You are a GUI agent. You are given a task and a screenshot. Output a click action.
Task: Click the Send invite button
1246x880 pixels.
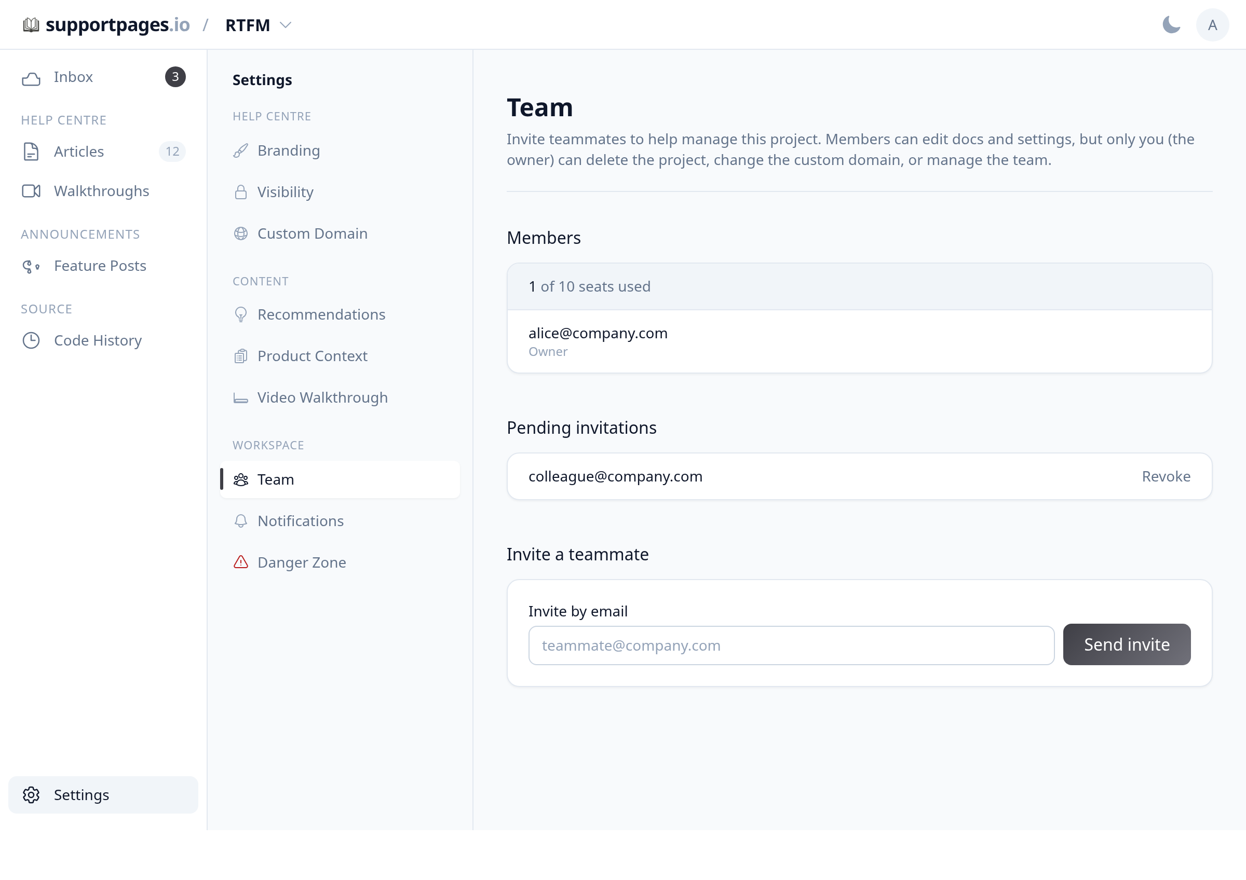(1127, 644)
